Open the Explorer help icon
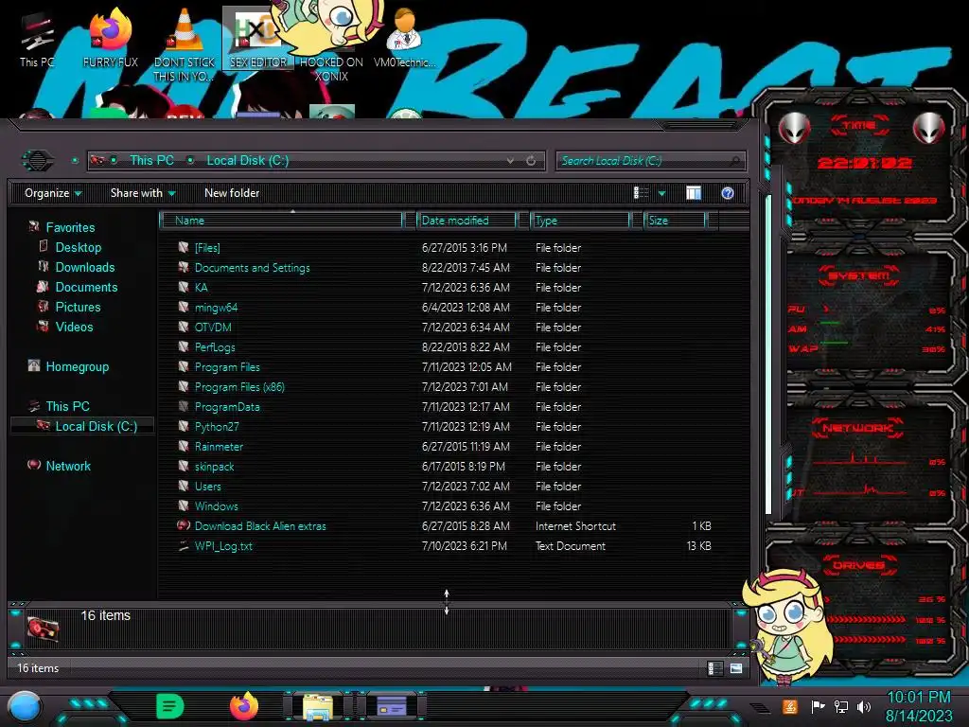Viewport: 969px width, 727px height. coord(728,193)
